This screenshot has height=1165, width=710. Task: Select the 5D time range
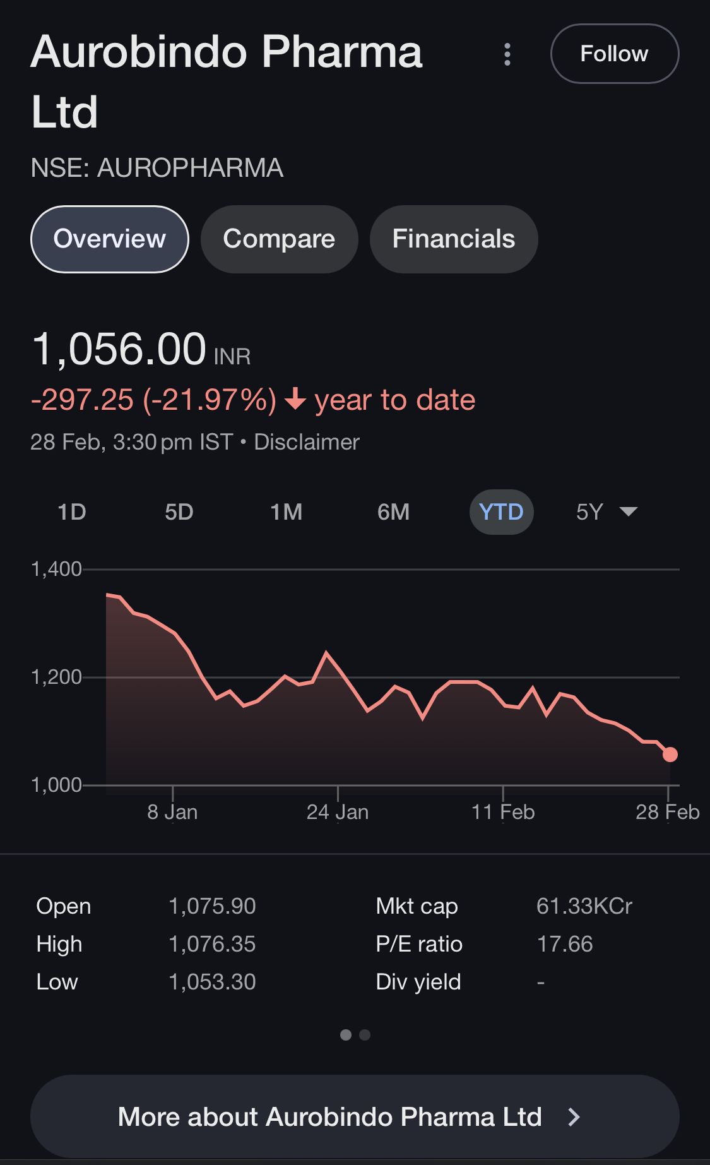pos(179,511)
